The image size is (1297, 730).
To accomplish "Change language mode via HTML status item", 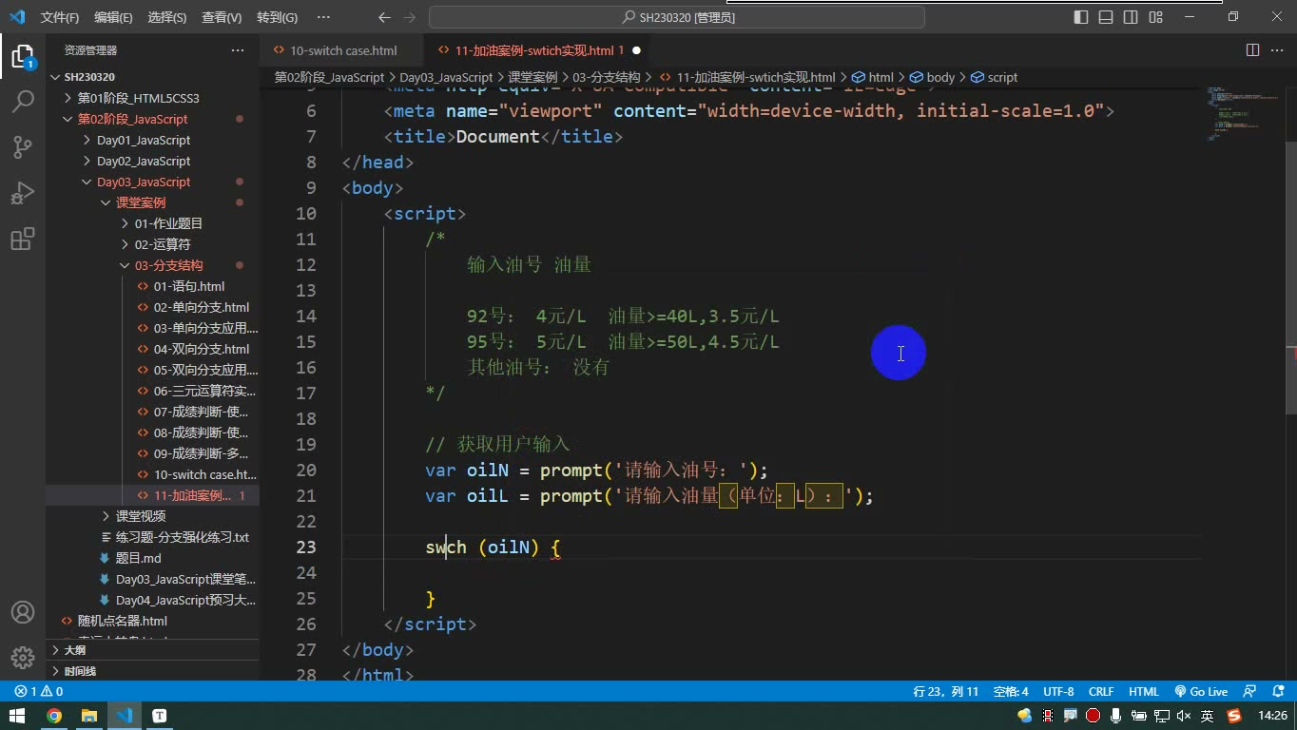I will pyautogui.click(x=1143, y=692).
